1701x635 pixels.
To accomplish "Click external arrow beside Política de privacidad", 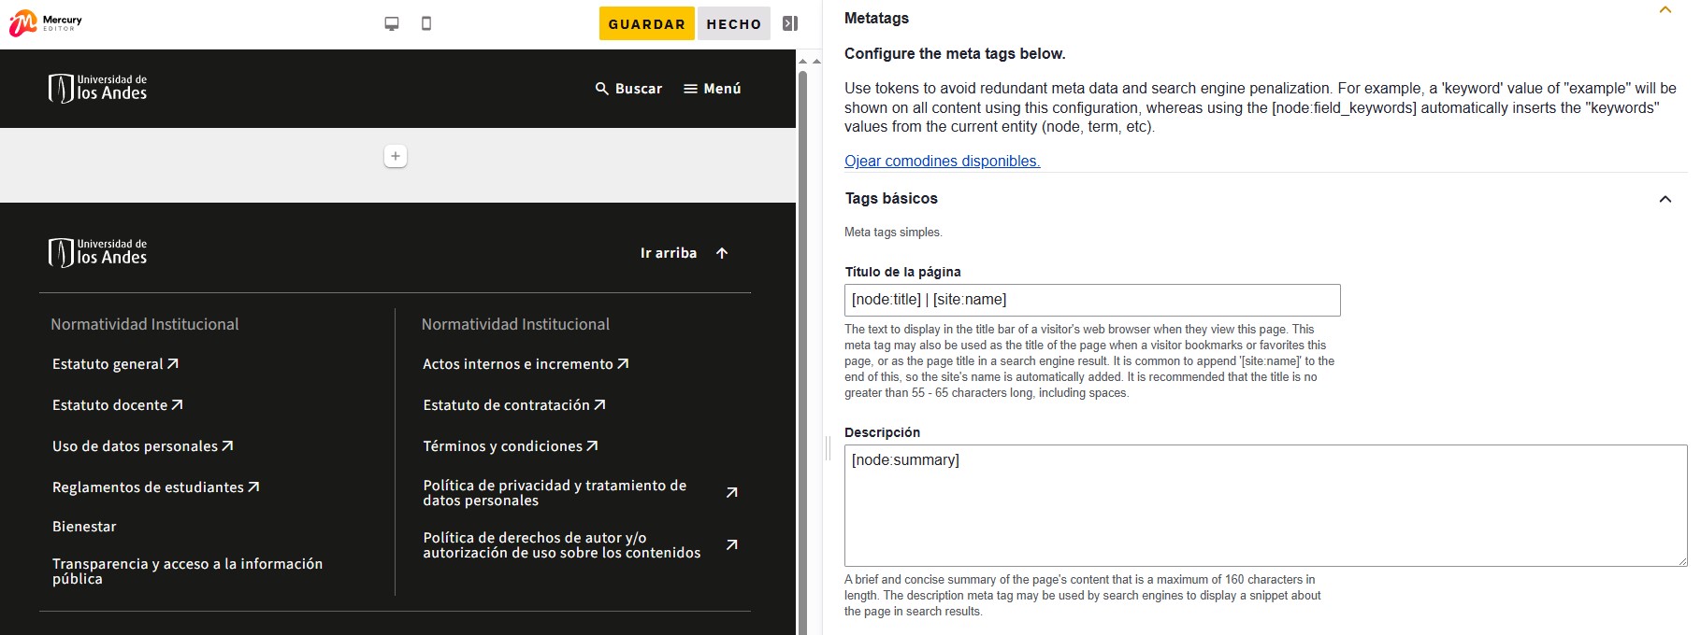I will coord(732,492).
